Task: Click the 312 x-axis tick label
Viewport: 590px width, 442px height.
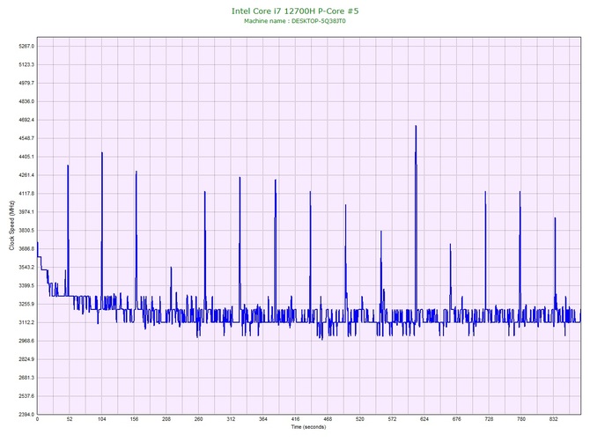Action: pos(231,419)
